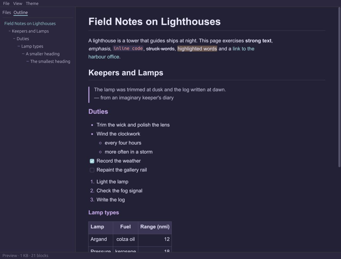Click the Keepers and Lamps heading
341x259 pixels.
point(126,73)
